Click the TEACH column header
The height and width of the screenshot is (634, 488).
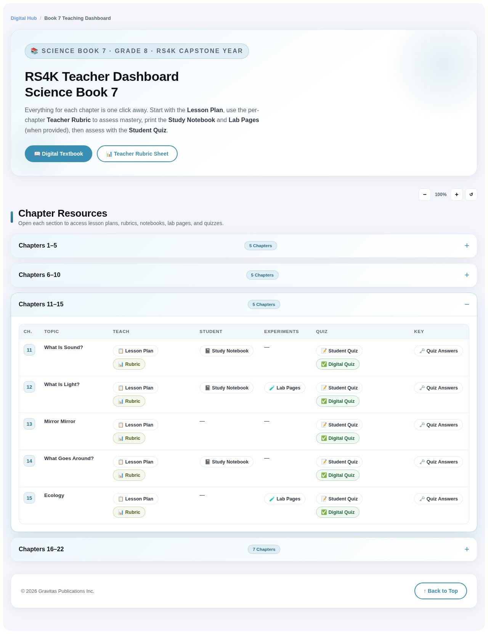[x=121, y=331]
